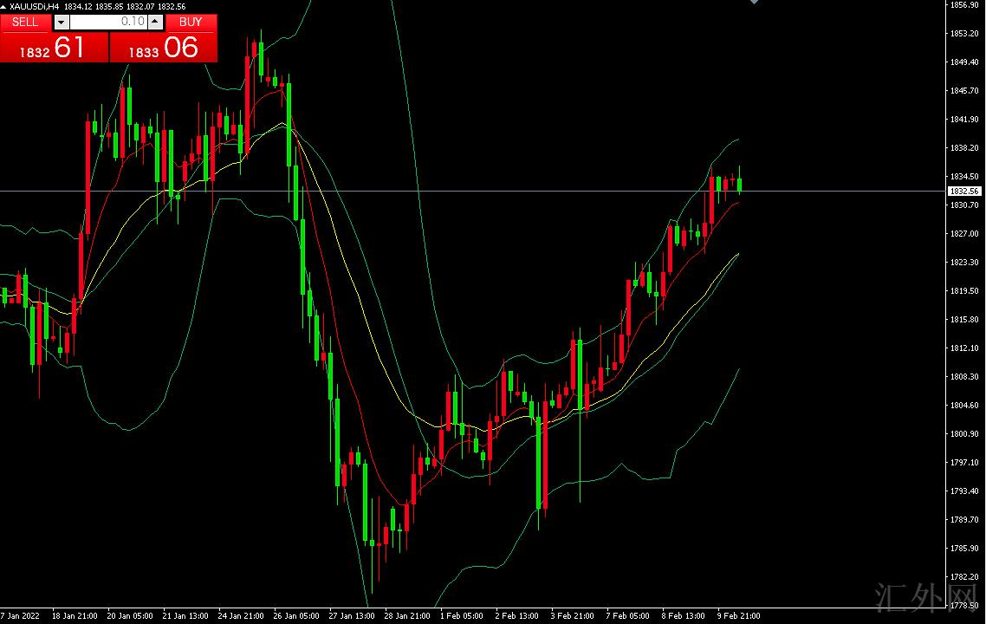Click the 1845.70 price scale label
The image size is (986, 624).
pos(964,91)
